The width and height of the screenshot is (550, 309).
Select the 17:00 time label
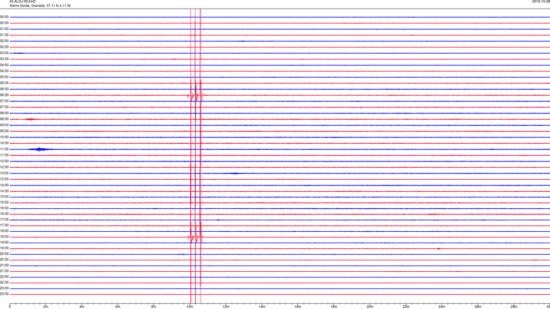(x=4, y=220)
